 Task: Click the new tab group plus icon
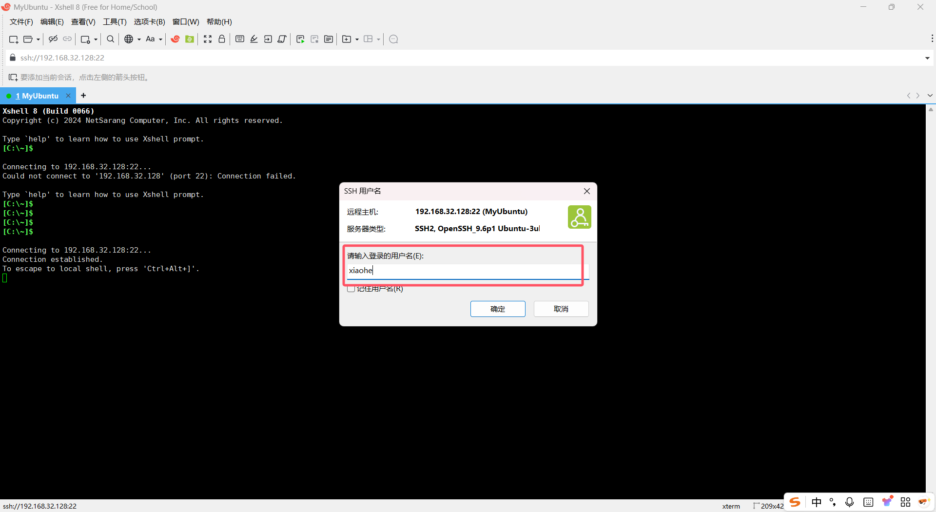(x=347, y=39)
